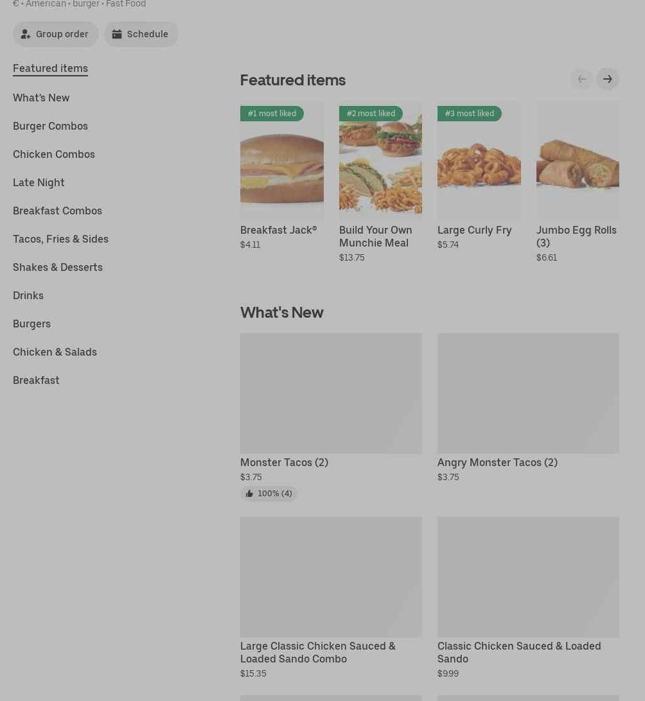Image resolution: width=645 pixels, height=701 pixels.
Task: Click the next arrow in Featured items
Action: point(607,79)
